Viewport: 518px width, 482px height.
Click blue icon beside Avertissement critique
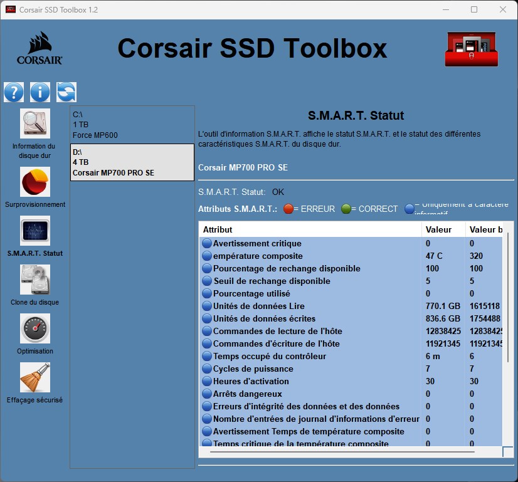click(207, 243)
